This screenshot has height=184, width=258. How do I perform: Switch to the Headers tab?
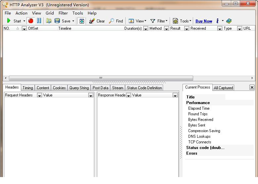click(12, 87)
